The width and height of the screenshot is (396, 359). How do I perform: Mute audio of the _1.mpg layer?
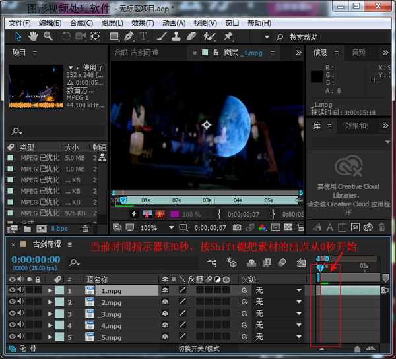click(x=20, y=290)
